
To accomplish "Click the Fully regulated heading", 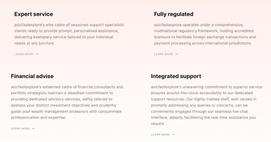I will click(x=174, y=14).
